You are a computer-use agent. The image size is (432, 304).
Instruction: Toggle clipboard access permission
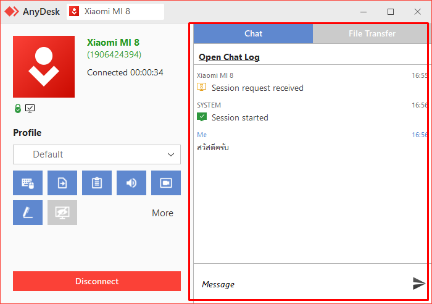point(97,183)
